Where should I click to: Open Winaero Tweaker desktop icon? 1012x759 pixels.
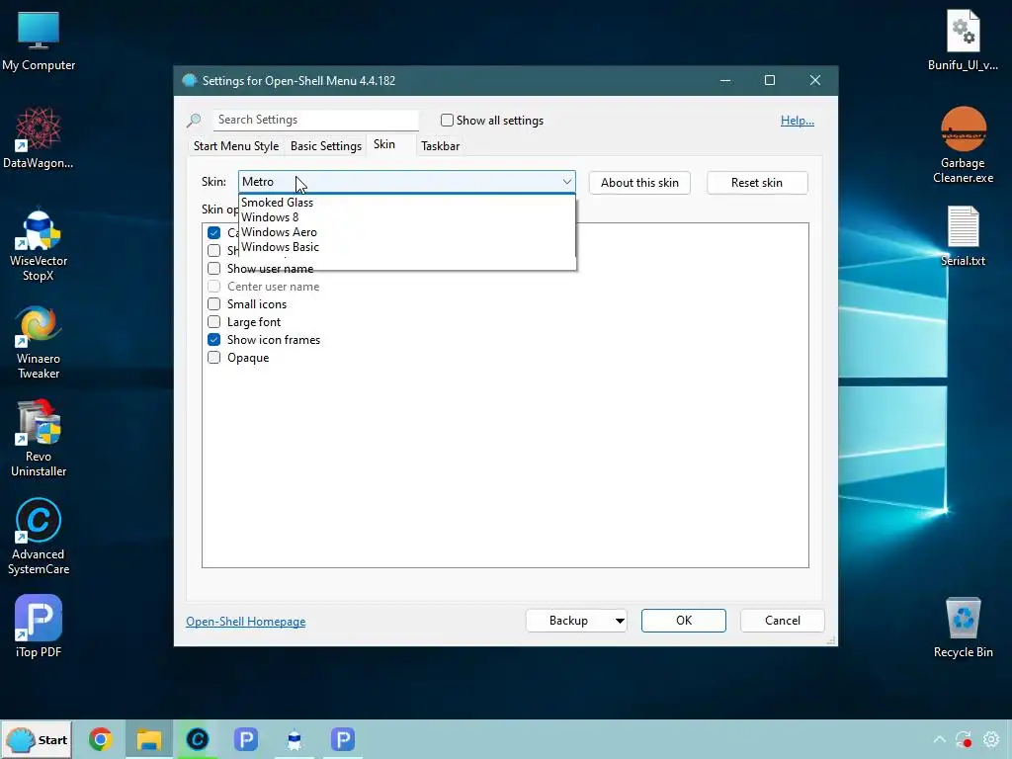(39, 342)
